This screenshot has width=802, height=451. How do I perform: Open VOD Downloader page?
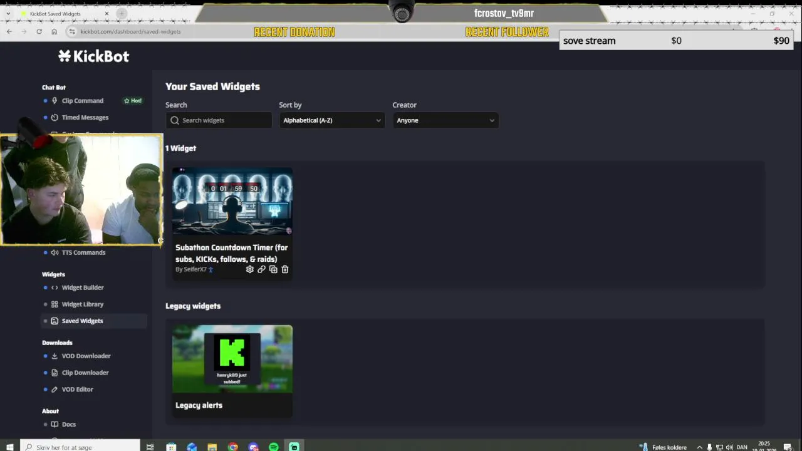pyautogui.click(x=86, y=356)
